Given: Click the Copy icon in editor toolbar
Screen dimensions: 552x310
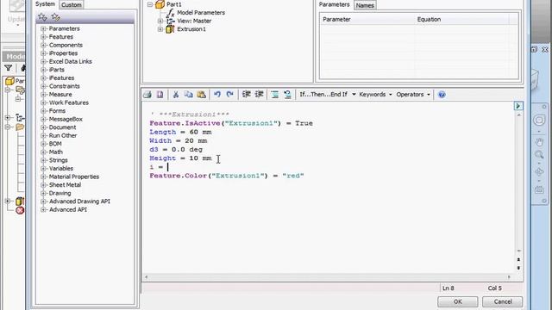Looking at the screenshot, I should [x=188, y=94].
